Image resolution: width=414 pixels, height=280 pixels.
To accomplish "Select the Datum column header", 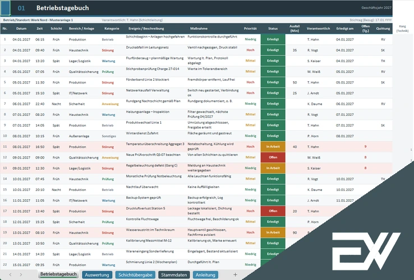I will click(x=21, y=29).
